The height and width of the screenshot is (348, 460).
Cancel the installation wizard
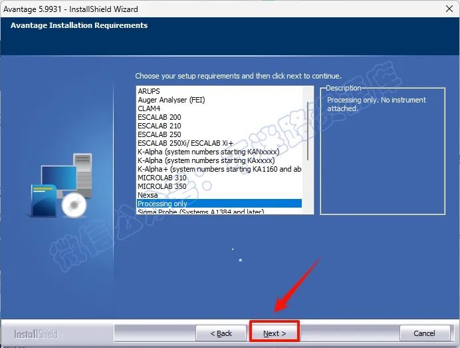point(424,333)
